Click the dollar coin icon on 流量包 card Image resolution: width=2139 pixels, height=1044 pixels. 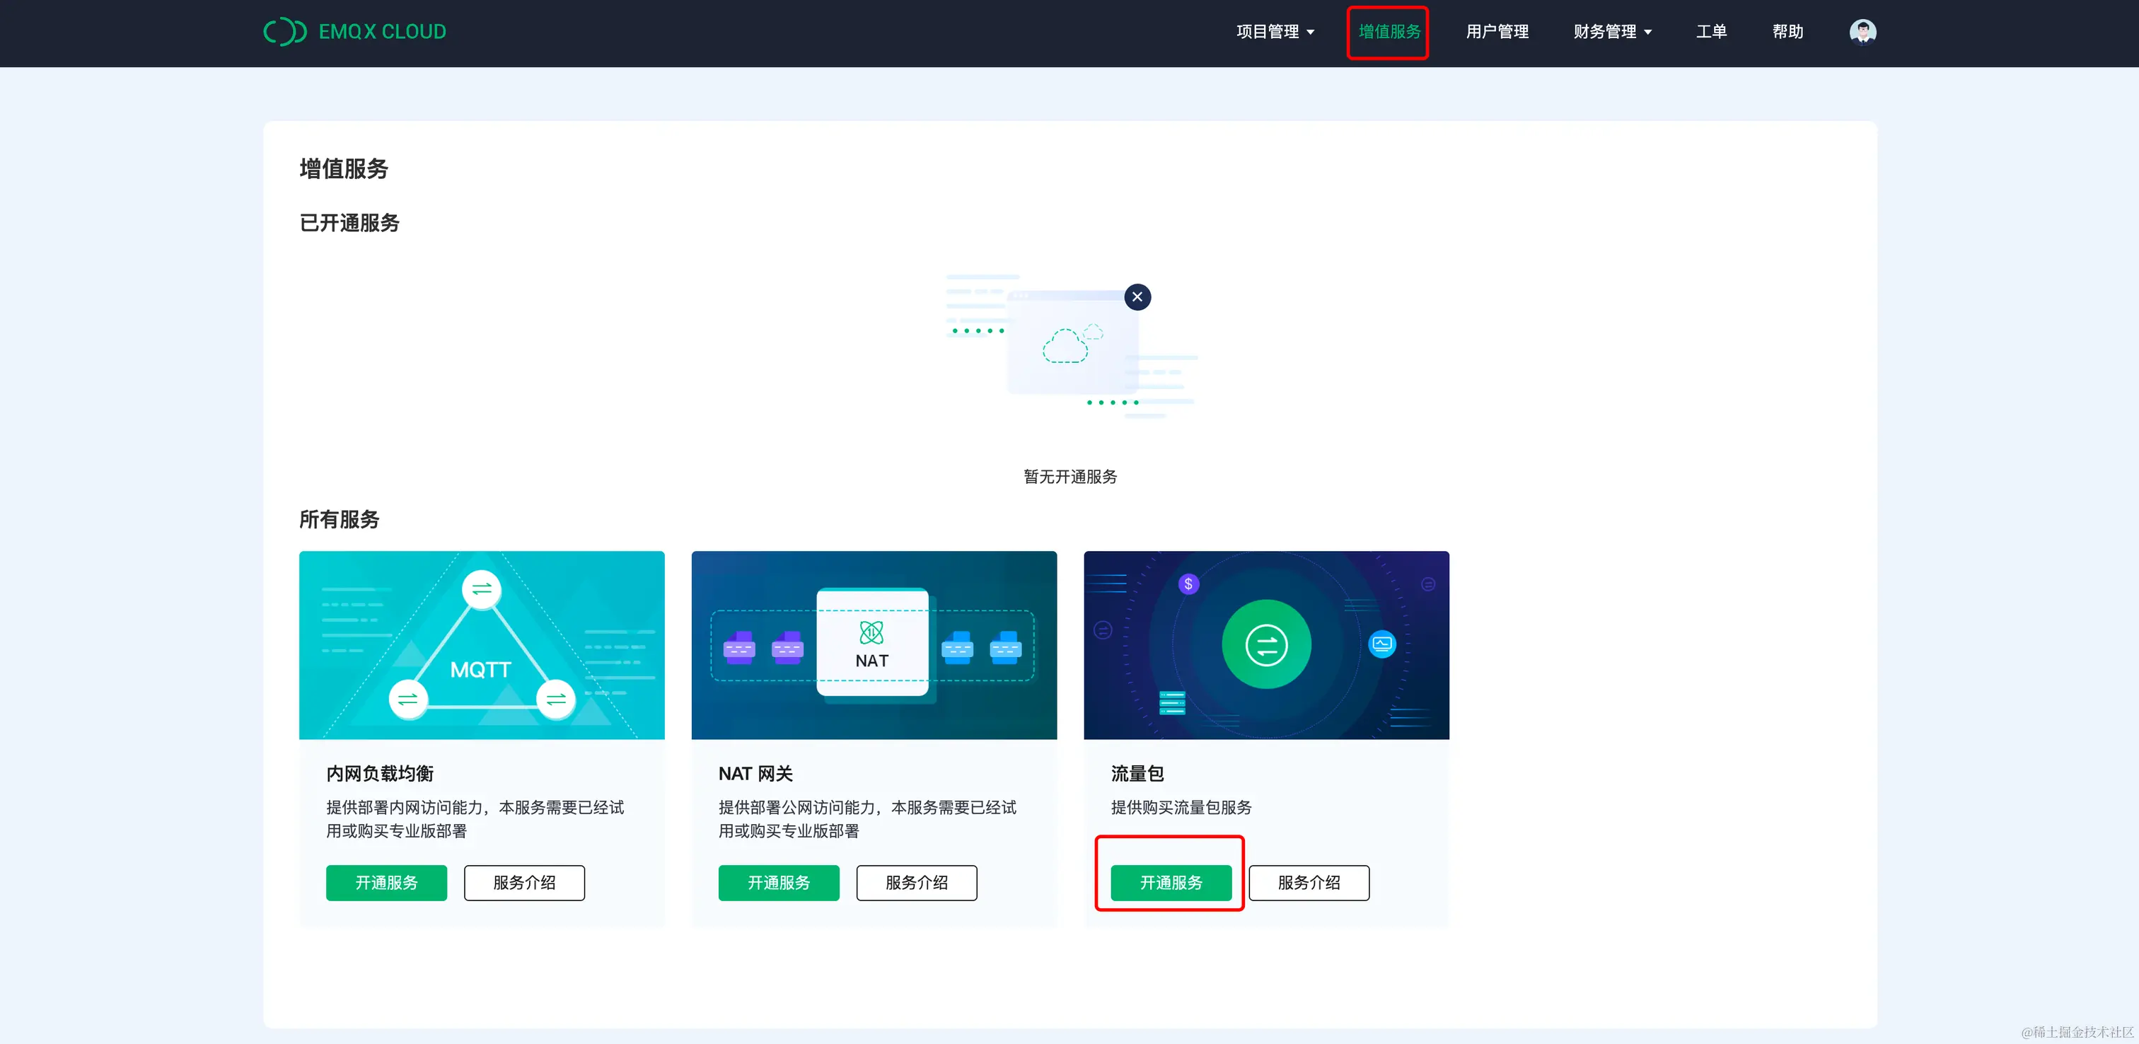click(x=1188, y=584)
